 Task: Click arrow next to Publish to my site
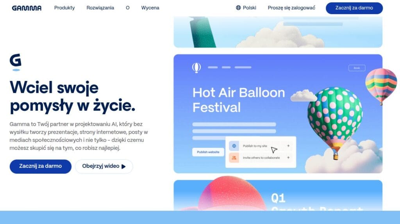[x=288, y=146]
